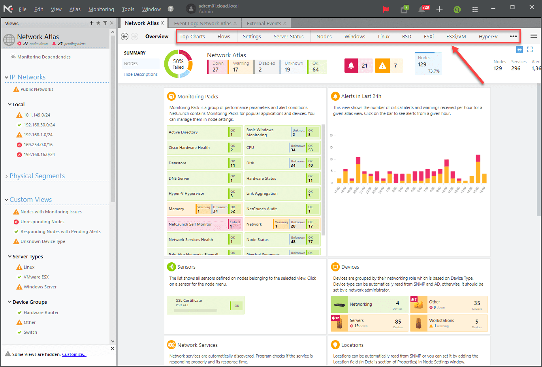Open the Flows tab
Screen dimensions: 542x367
[224, 36]
